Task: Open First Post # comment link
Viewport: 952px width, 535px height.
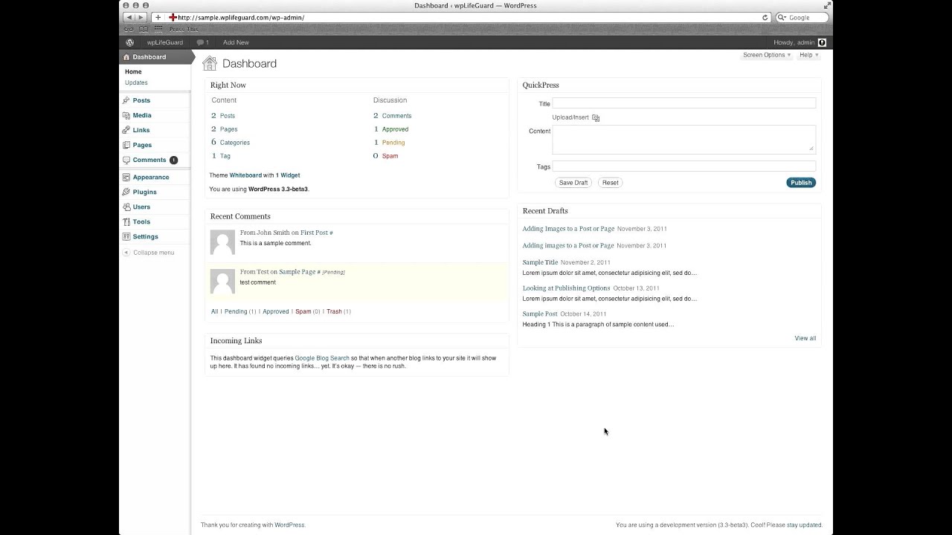Action: [x=317, y=233]
